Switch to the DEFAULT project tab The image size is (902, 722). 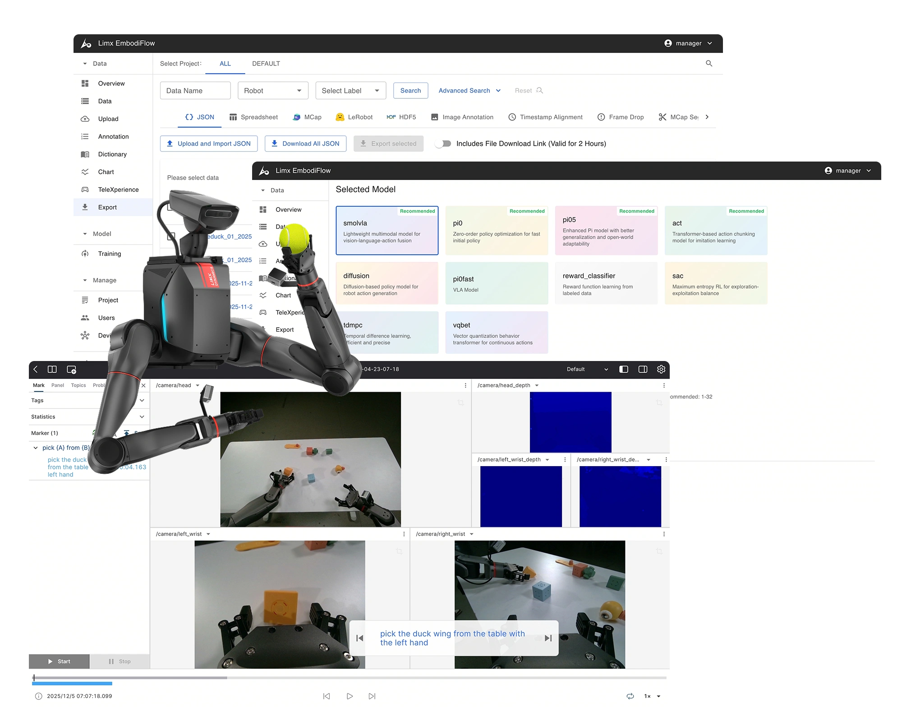pyautogui.click(x=266, y=64)
